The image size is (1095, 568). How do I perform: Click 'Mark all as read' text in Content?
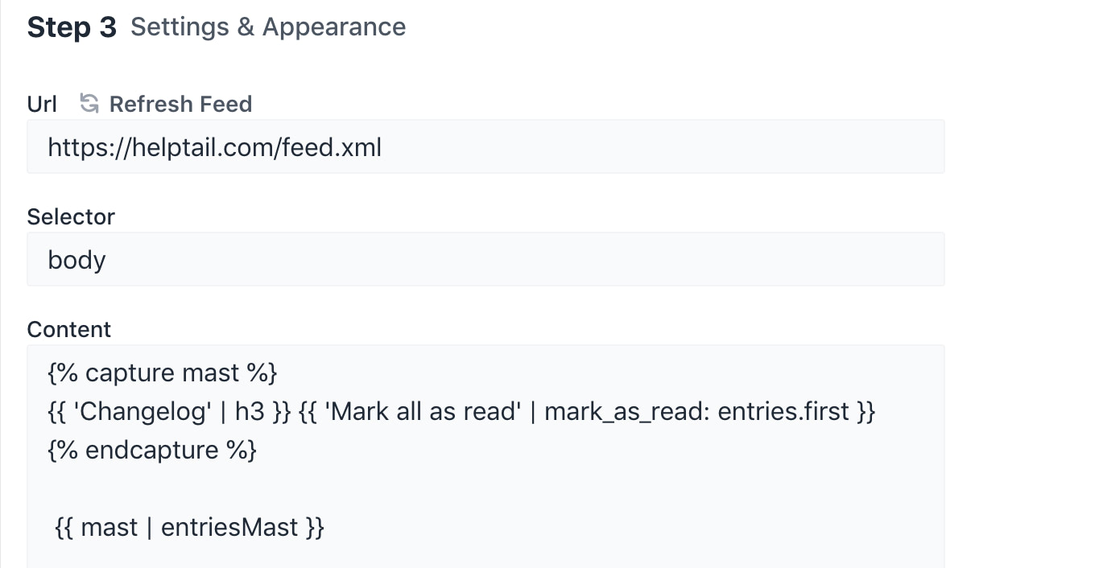click(x=423, y=412)
